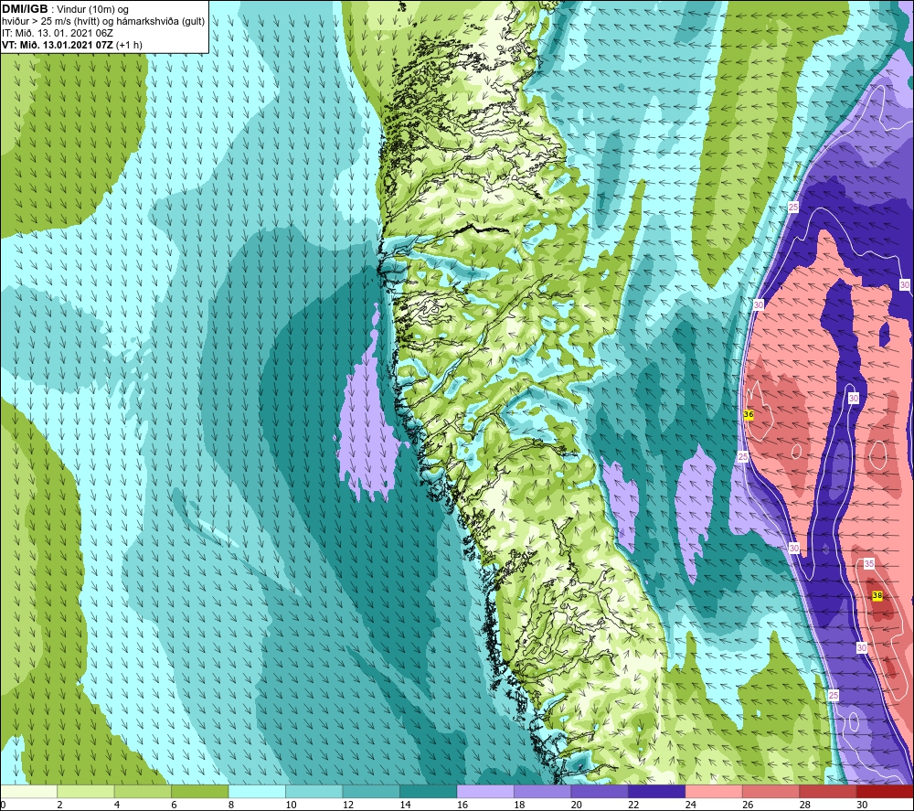This screenshot has height=811, width=914.
Task: Click the legend scale value 12
Action: coord(348,806)
